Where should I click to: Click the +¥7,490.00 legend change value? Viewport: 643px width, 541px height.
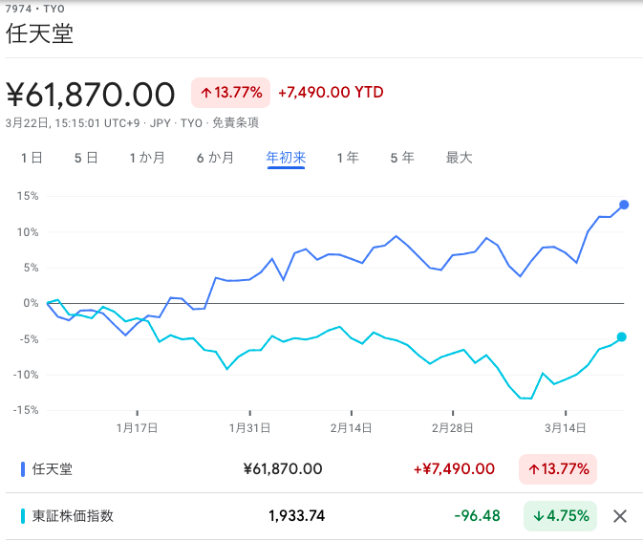[x=454, y=469]
